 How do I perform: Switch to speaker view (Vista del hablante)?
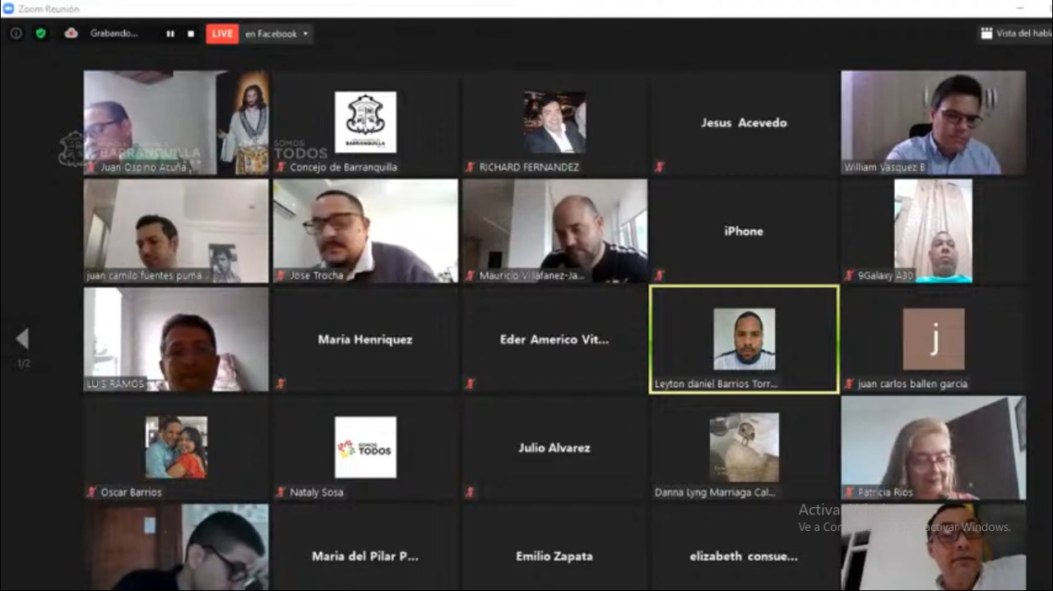[x=1015, y=34]
